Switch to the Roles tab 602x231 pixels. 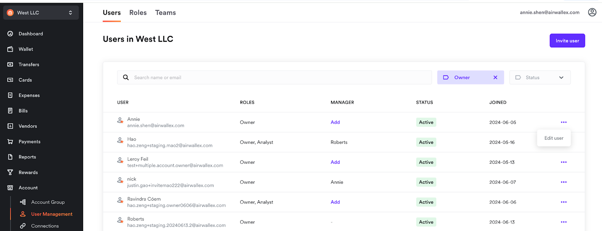click(x=138, y=13)
